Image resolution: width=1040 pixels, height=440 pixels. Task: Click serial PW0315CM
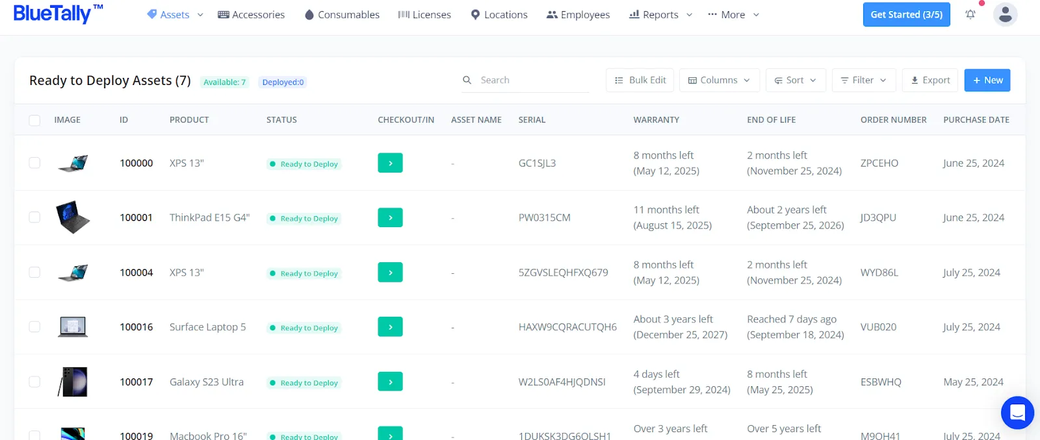click(x=545, y=217)
